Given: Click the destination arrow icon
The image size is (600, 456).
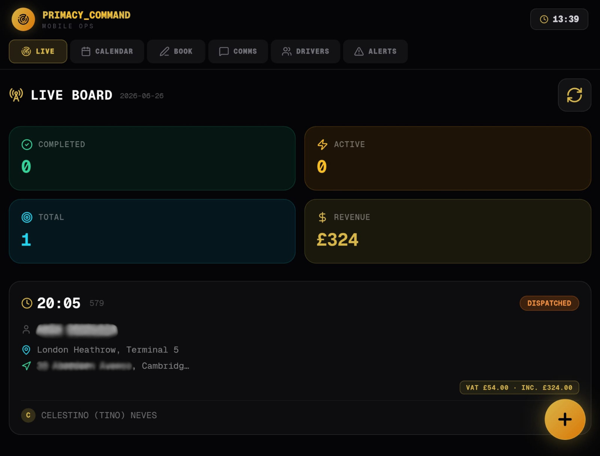Looking at the screenshot, I should [x=26, y=366].
